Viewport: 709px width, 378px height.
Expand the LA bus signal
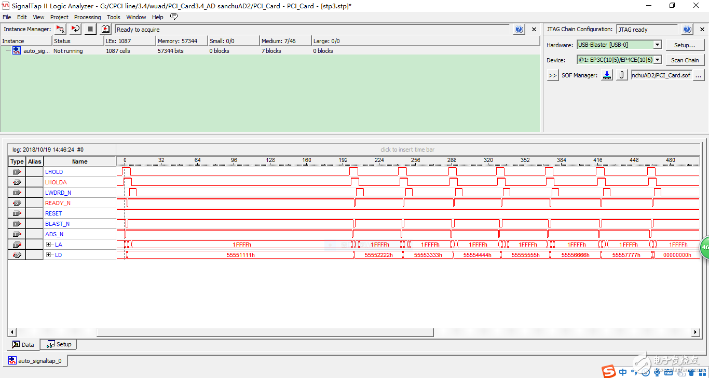click(x=48, y=245)
